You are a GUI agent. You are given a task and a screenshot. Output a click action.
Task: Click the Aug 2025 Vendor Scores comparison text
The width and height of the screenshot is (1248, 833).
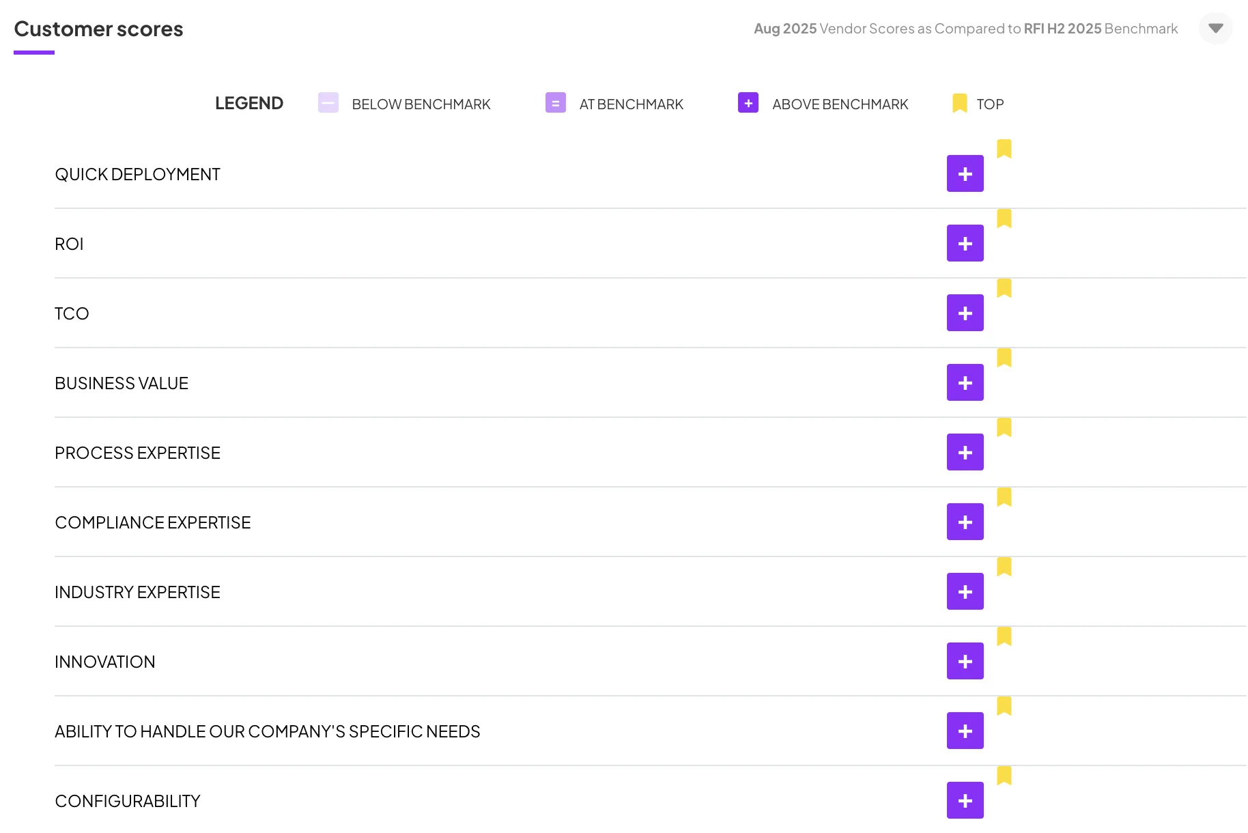coord(965,29)
